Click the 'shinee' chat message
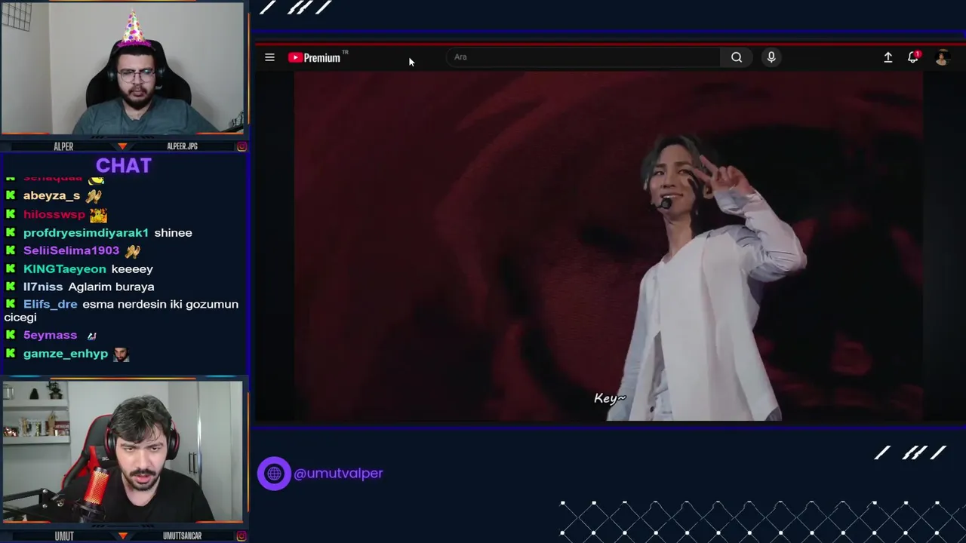The height and width of the screenshot is (543, 966). [173, 233]
